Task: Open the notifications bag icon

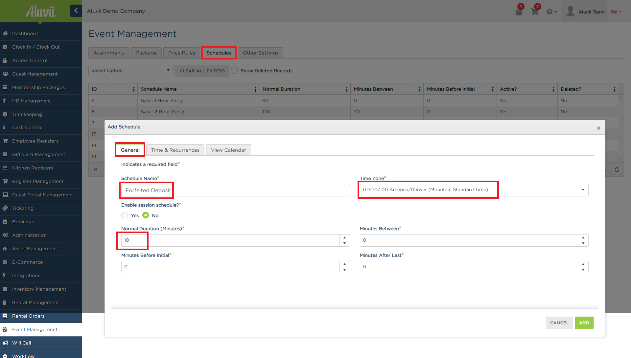Action: pyautogui.click(x=519, y=12)
